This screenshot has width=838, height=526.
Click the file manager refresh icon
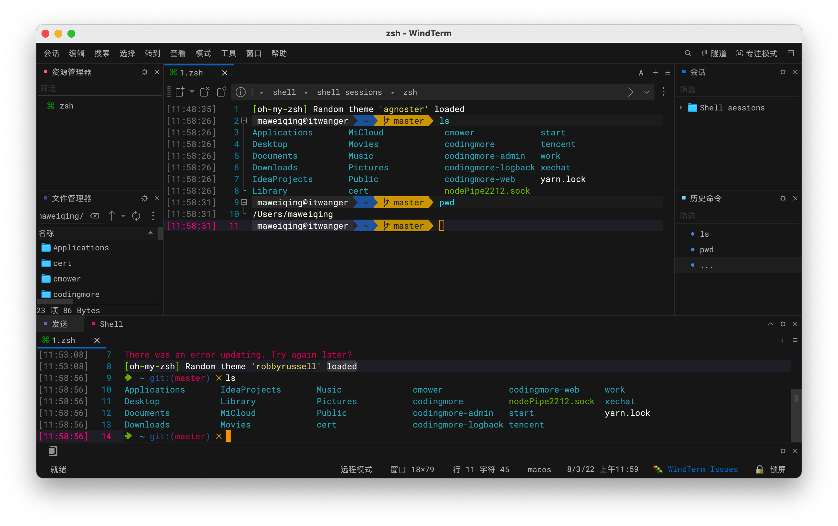pyautogui.click(x=136, y=216)
